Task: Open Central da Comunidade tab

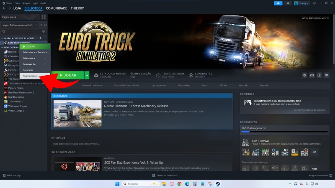Action: click(x=126, y=85)
